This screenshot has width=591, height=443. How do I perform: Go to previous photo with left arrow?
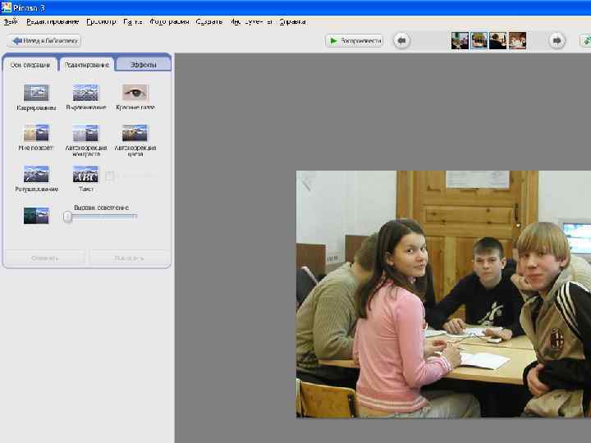(x=401, y=40)
